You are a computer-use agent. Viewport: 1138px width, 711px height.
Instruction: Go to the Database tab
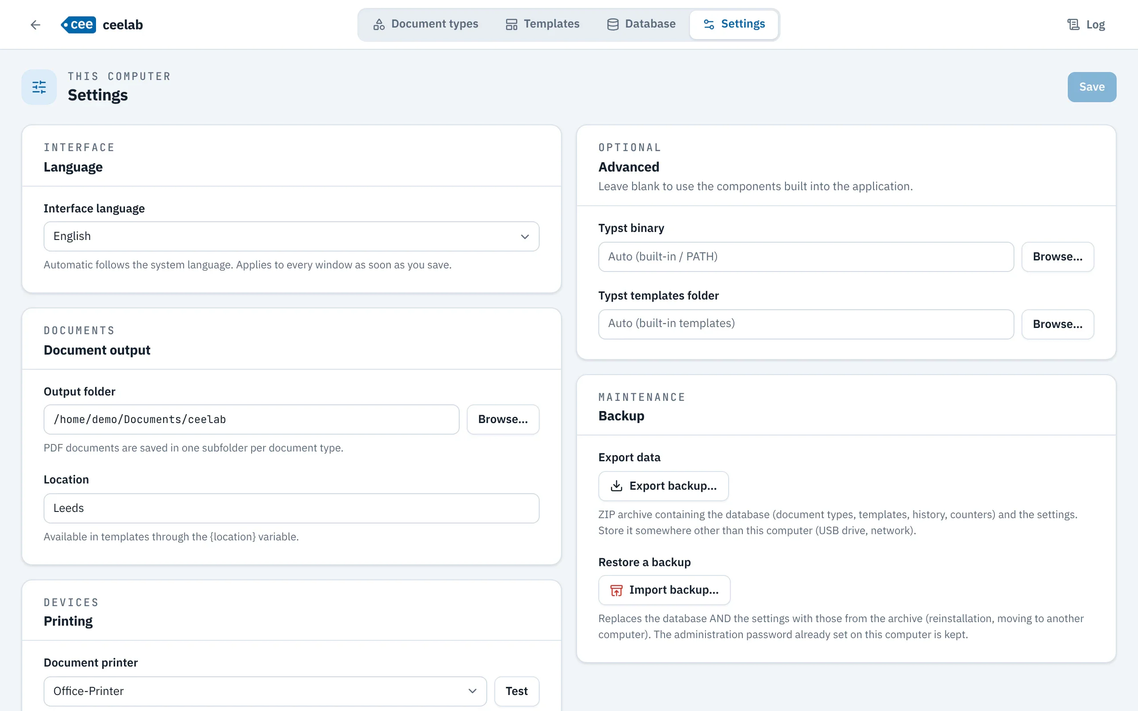641,24
